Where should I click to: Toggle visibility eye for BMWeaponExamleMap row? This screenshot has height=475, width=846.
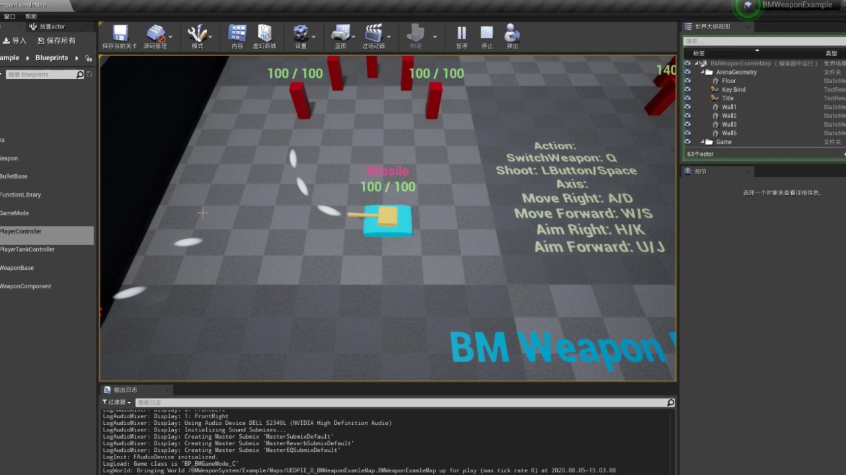tap(687, 63)
